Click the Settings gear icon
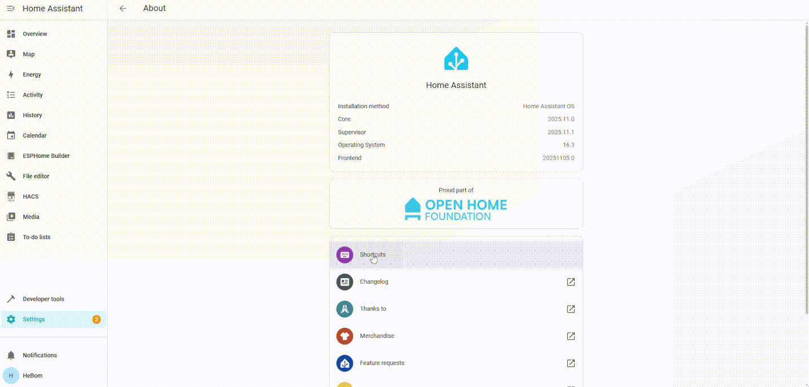 11,319
